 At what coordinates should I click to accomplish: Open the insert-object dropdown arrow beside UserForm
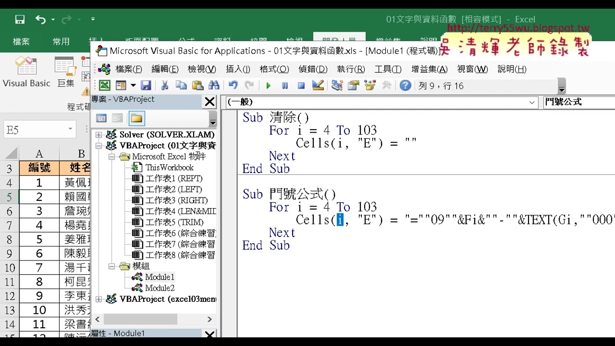(133, 86)
